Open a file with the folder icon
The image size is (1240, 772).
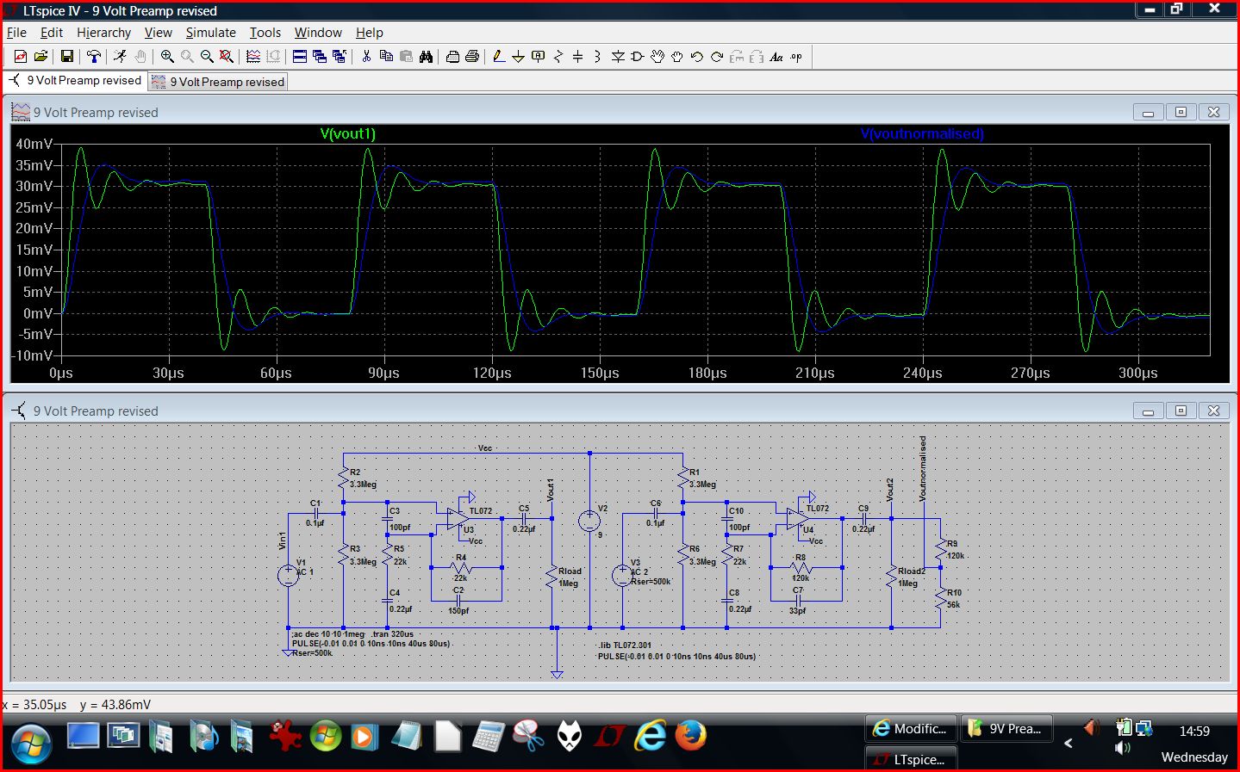(x=41, y=57)
